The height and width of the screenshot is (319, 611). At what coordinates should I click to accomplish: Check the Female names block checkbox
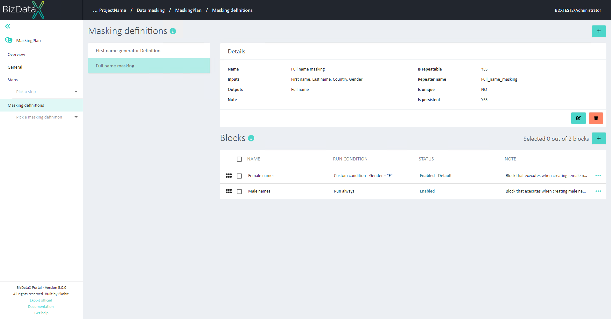239,176
